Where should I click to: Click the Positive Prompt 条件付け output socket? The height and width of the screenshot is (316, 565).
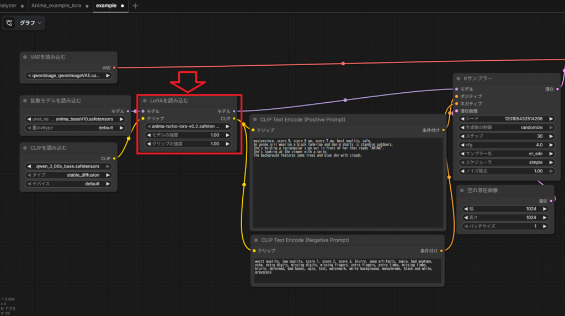coord(443,130)
